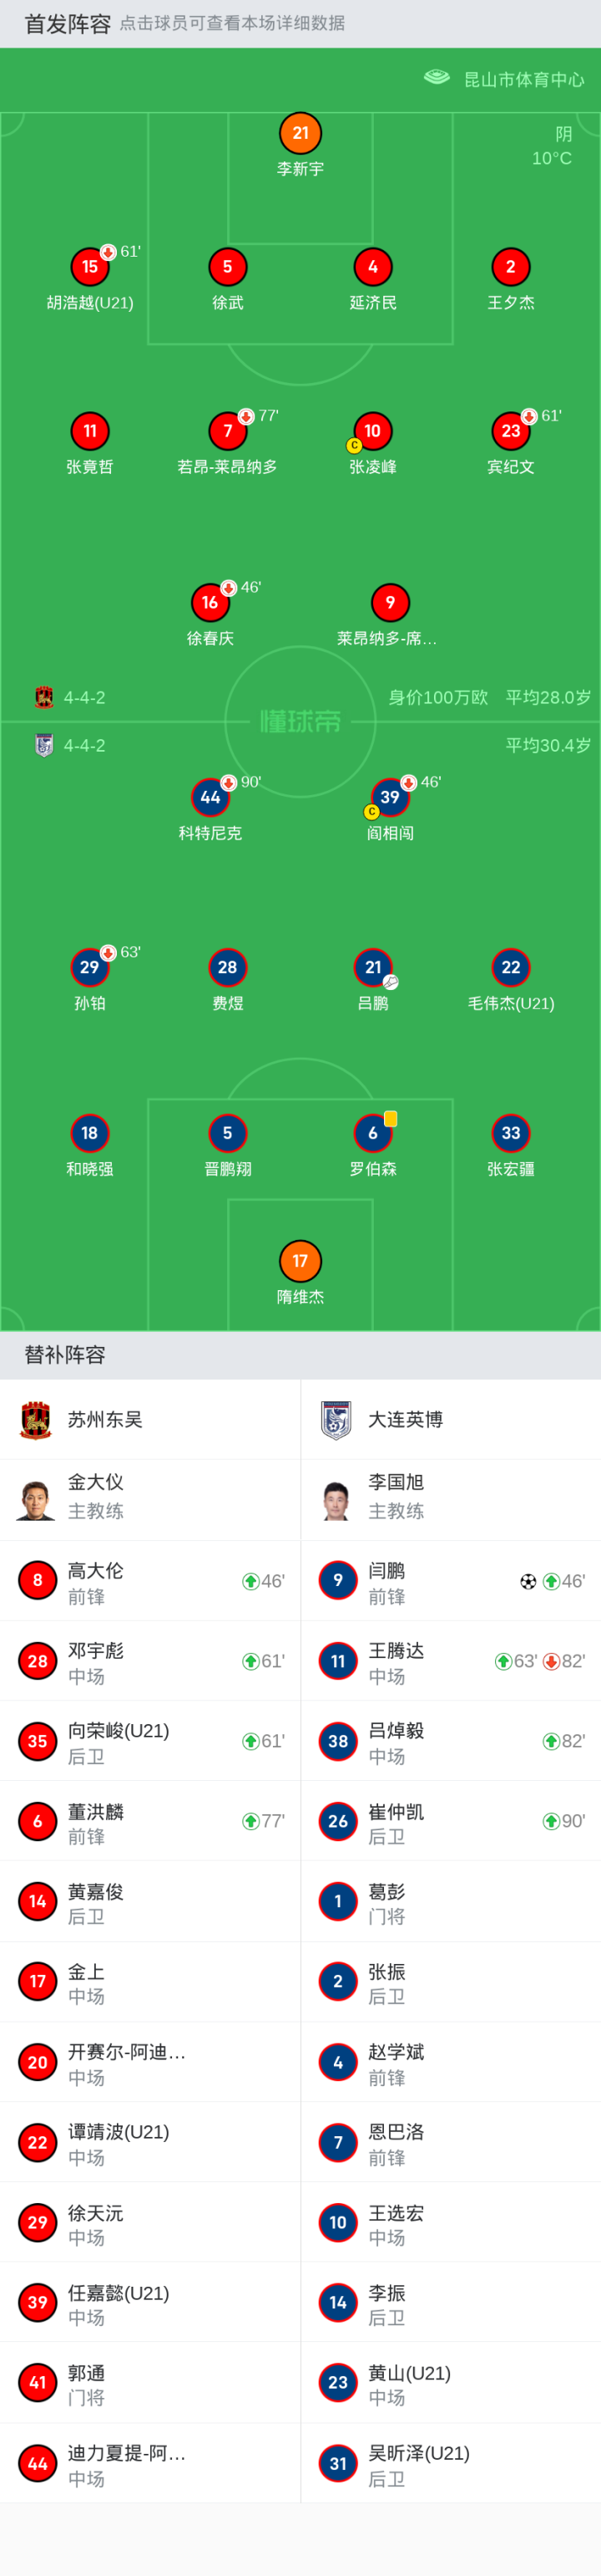Select 罗伯森 number 6 with yellow card
Screen dimensions: 601x2576
[x=372, y=1133]
